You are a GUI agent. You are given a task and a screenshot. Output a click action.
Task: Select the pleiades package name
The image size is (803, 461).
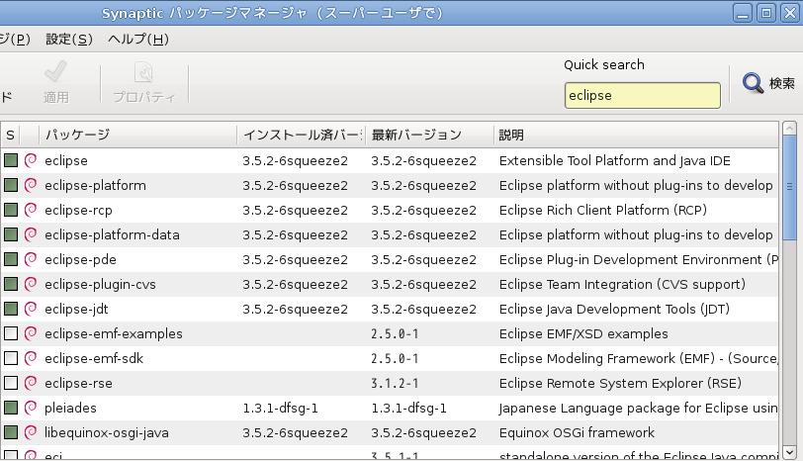(70, 409)
